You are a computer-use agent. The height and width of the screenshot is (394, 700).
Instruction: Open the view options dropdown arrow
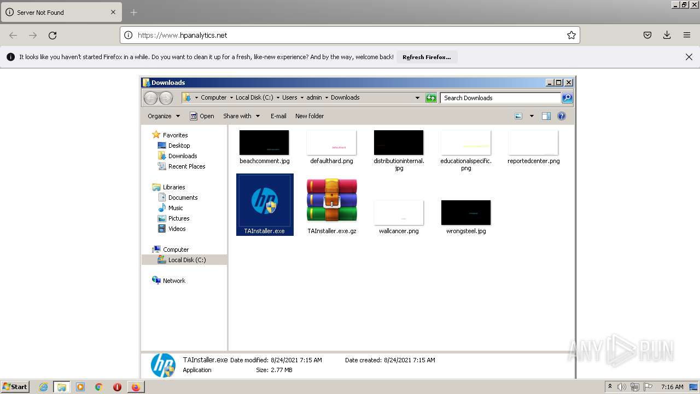[531, 116]
